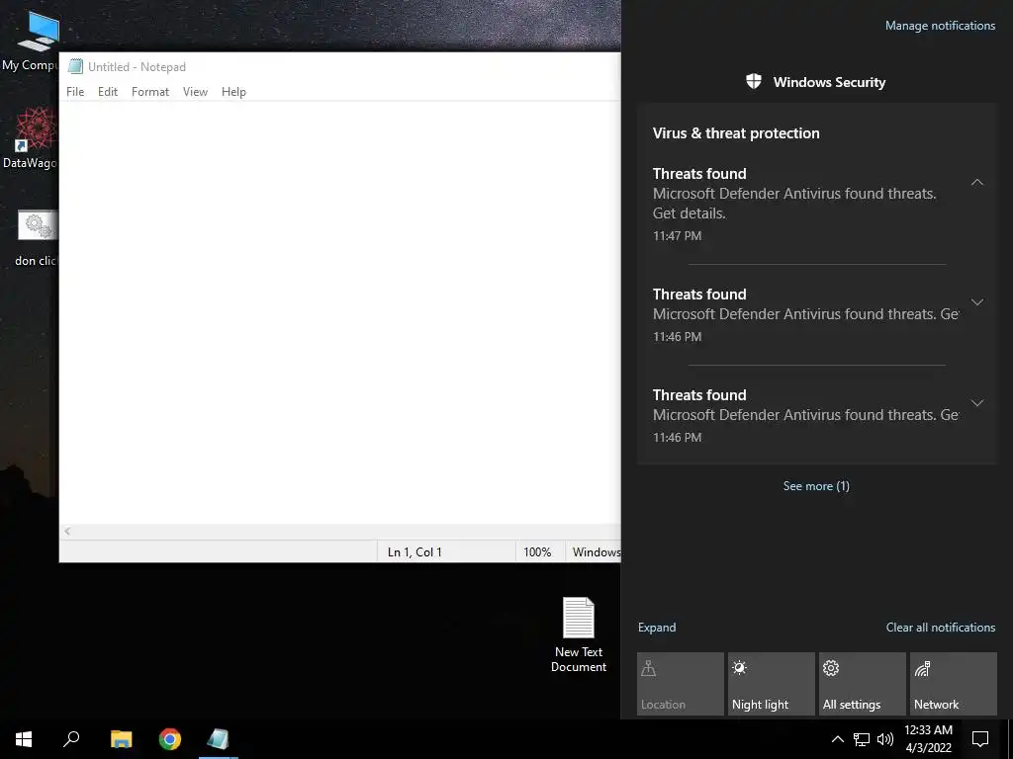Open the volume speaker tray icon

point(885,739)
